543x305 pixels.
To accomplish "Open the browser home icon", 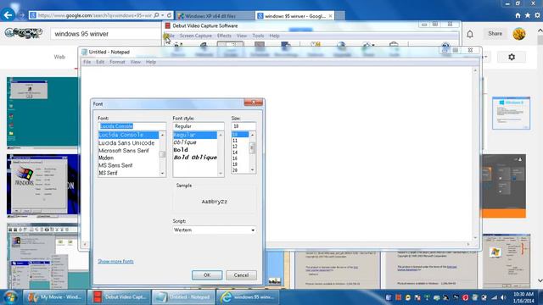I will [518, 15].
